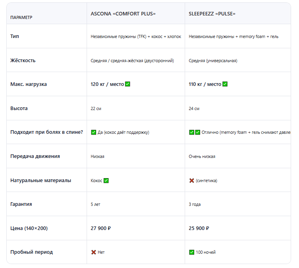Click the green checkmark before 100 ночей
Screen dimensions: 299x268
coord(192,252)
